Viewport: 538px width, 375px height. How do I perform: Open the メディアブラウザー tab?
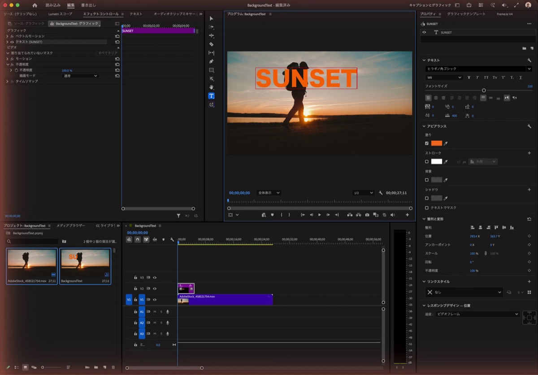coord(71,226)
